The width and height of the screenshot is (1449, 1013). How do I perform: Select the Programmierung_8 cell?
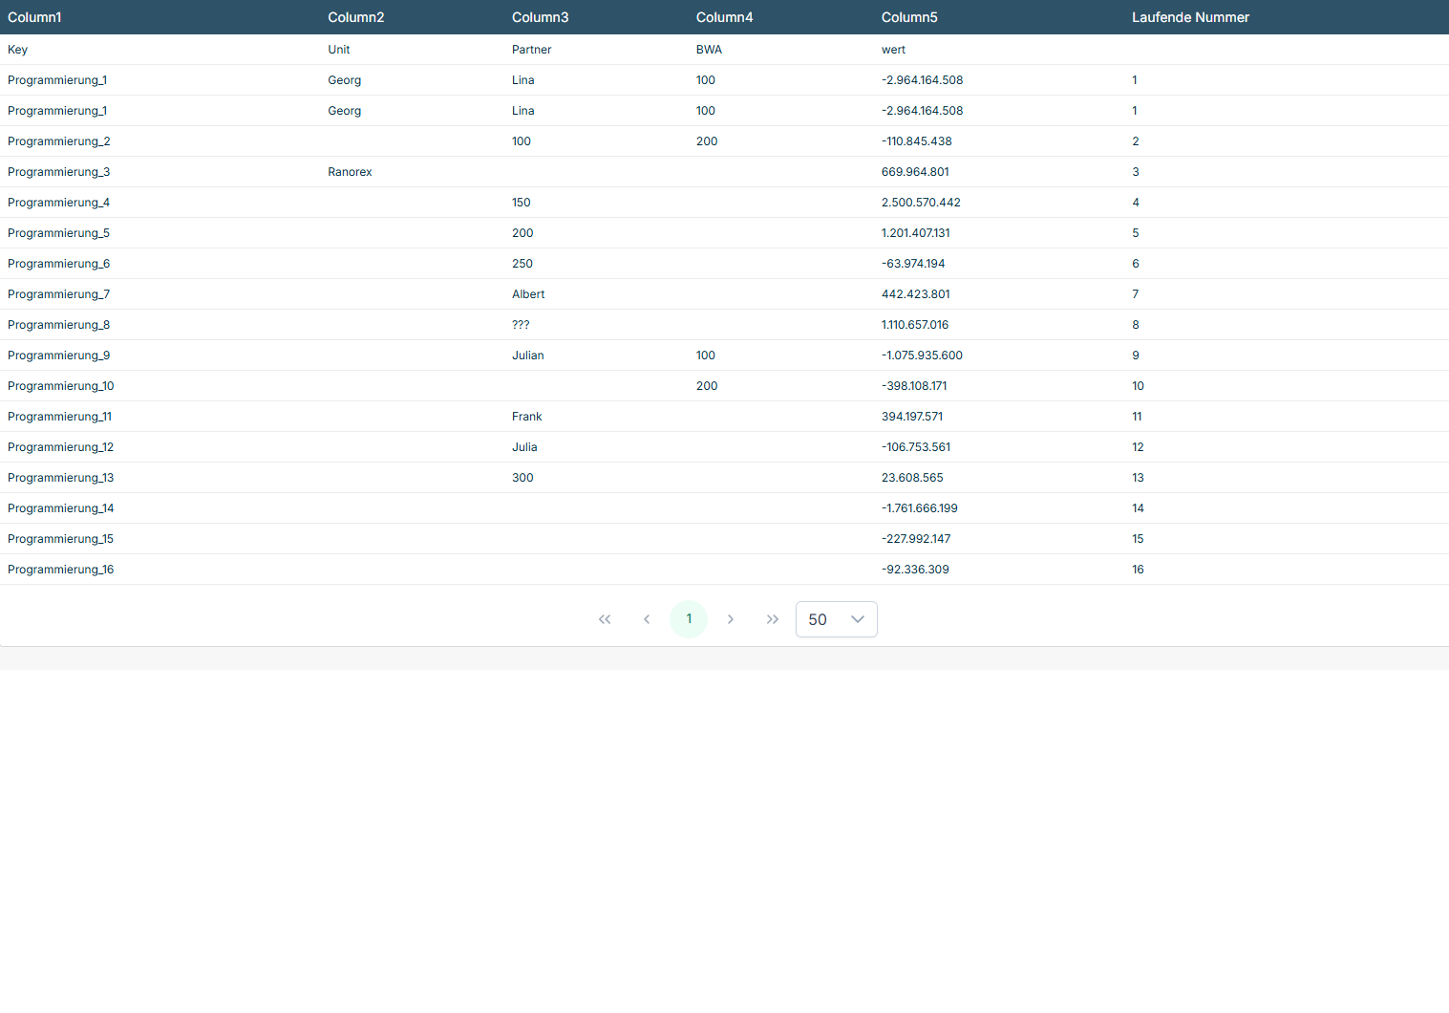(59, 325)
